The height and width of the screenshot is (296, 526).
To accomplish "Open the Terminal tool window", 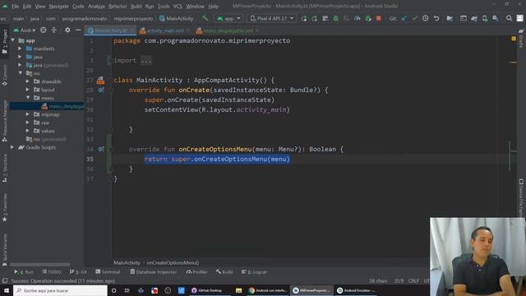I will (108, 272).
